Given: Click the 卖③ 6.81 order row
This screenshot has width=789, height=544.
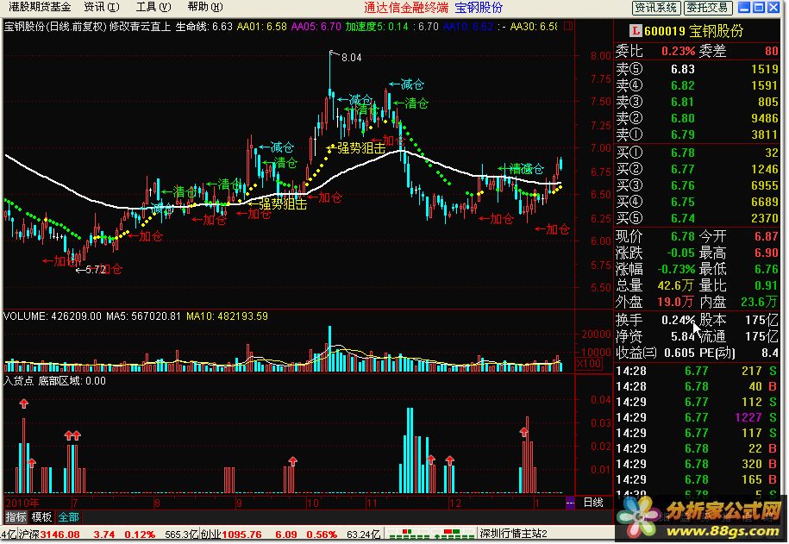Looking at the screenshot, I should point(697,102).
